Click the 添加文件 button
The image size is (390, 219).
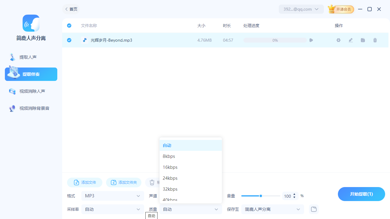(x=84, y=182)
